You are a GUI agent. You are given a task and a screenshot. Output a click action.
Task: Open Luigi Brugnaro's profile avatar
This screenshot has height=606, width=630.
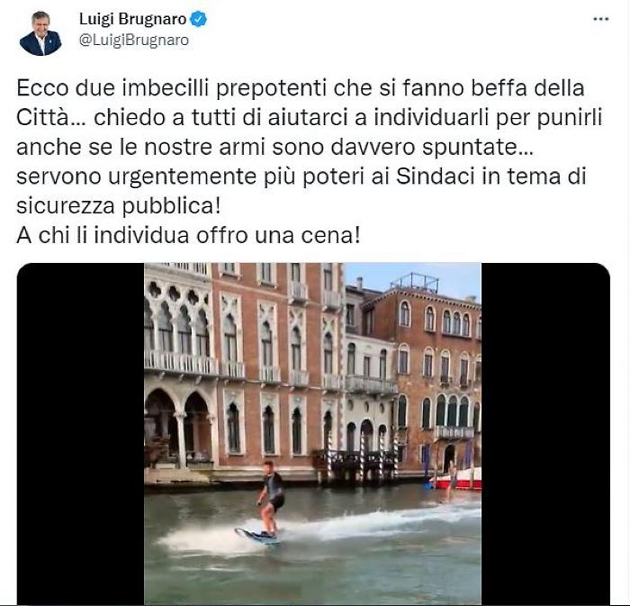[40, 33]
